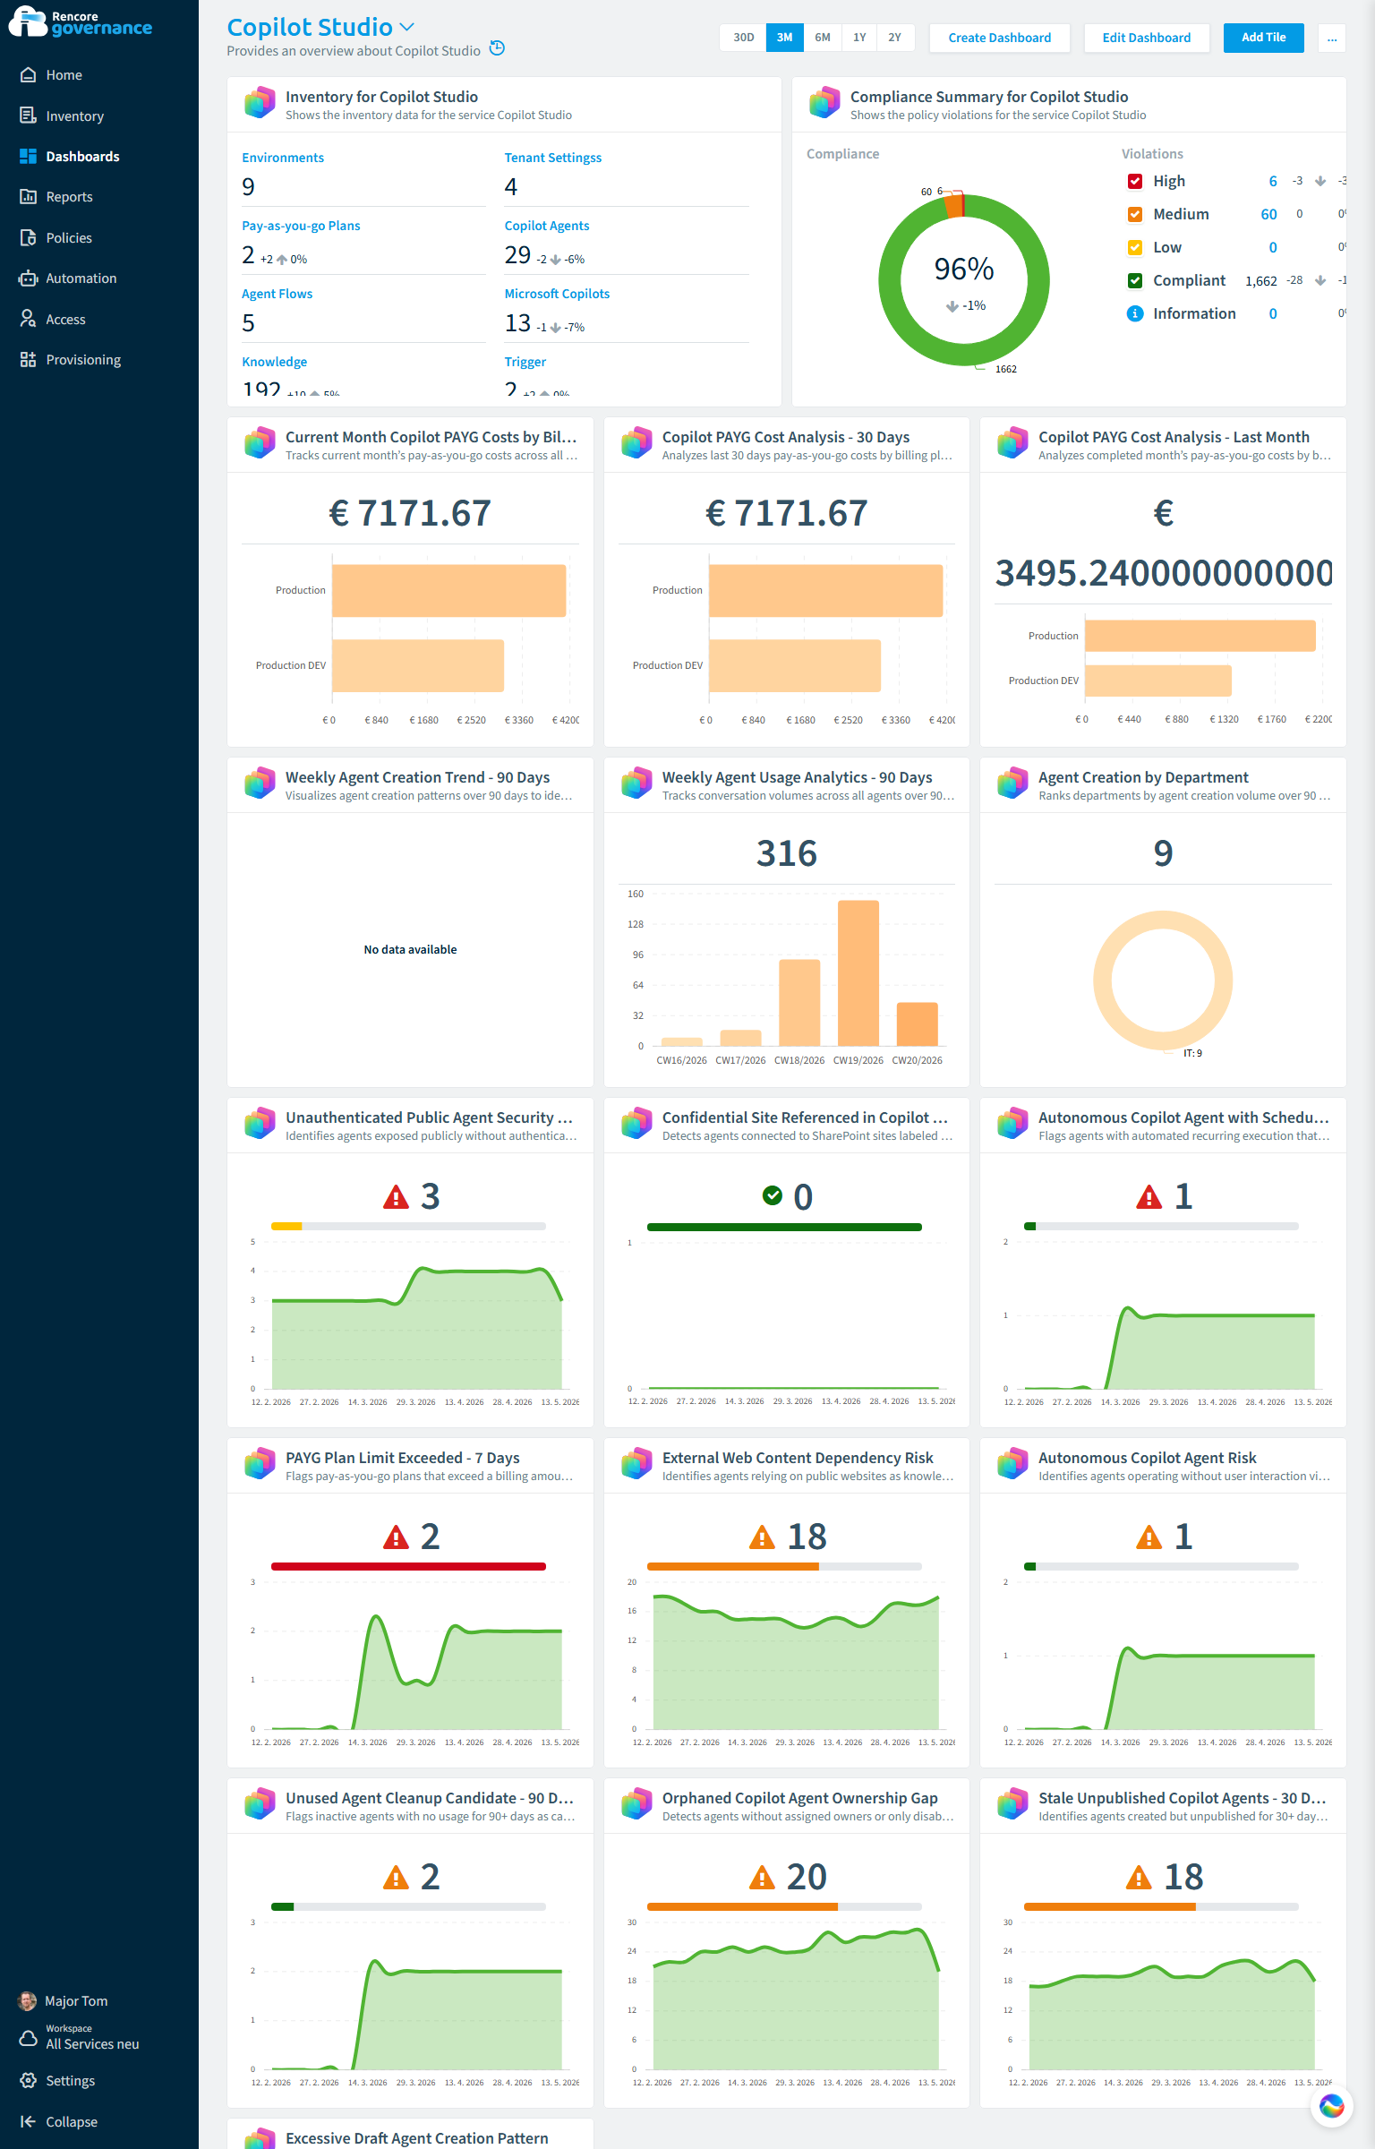Screen dimensions: 1375x2149
Task: Click the Compliant count 1,662
Action: coord(1260,281)
